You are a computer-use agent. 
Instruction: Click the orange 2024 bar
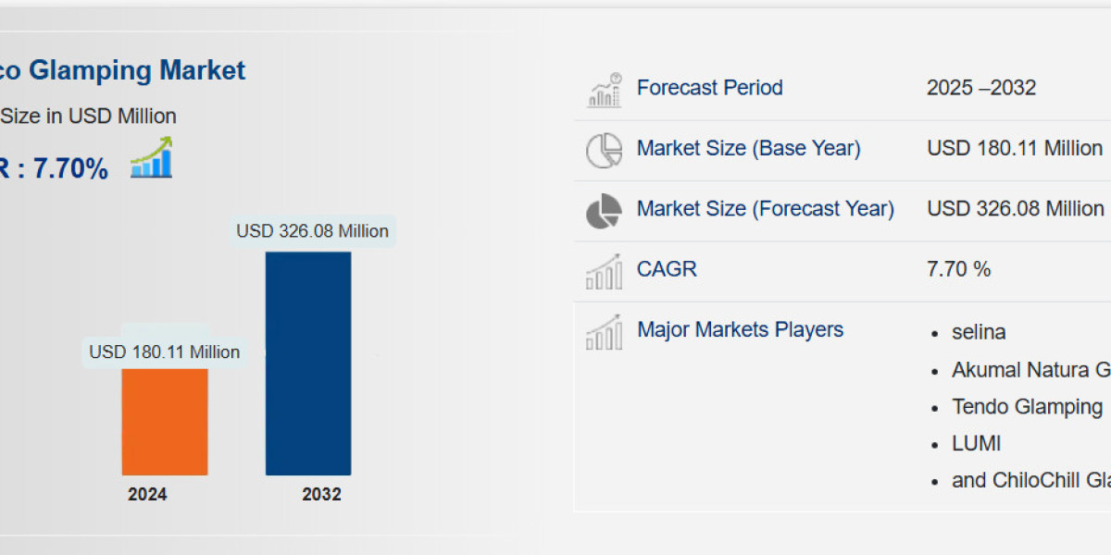click(165, 421)
